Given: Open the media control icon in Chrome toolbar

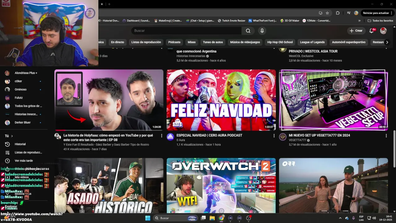Looking at the screenshot, I should (349, 13).
